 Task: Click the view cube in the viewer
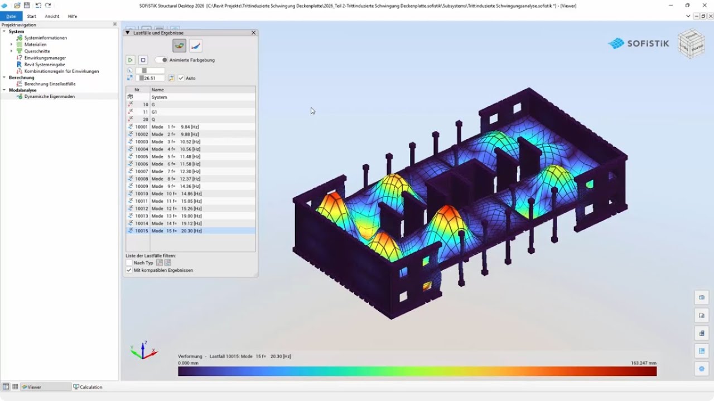click(691, 43)
